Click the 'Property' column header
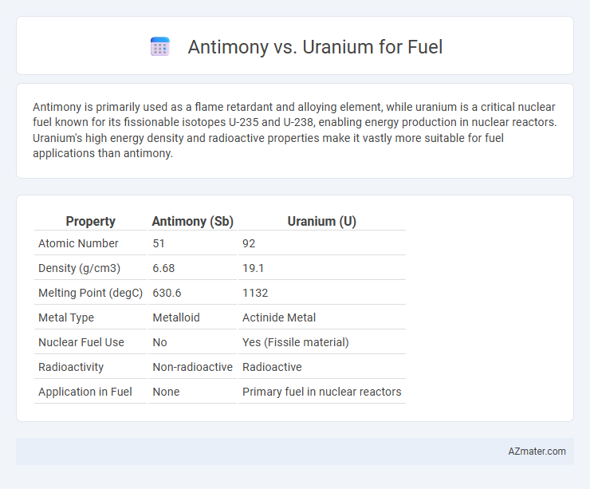The height and width of the screenshot is (489, 590). [90, 221]
